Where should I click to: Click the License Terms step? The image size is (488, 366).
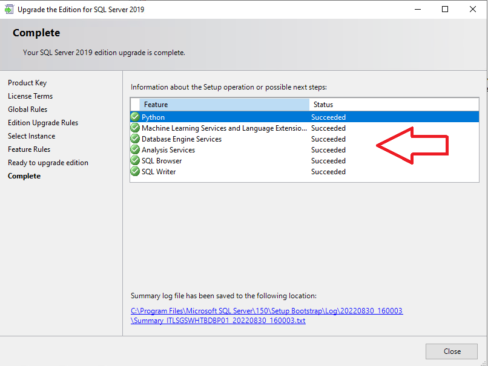(30, 96)
